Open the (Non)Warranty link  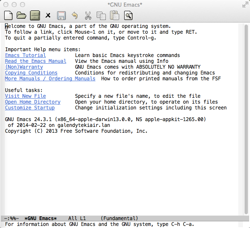click(24, 67)
